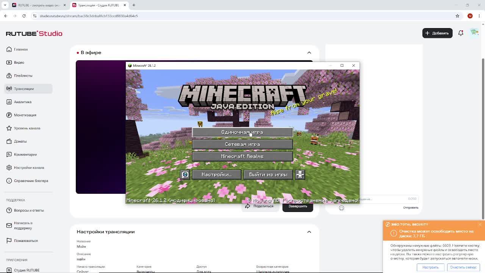Click the Аналитика chart icon in sidebar
Screen dimensions: 485x273
click(x=9, y=102)
